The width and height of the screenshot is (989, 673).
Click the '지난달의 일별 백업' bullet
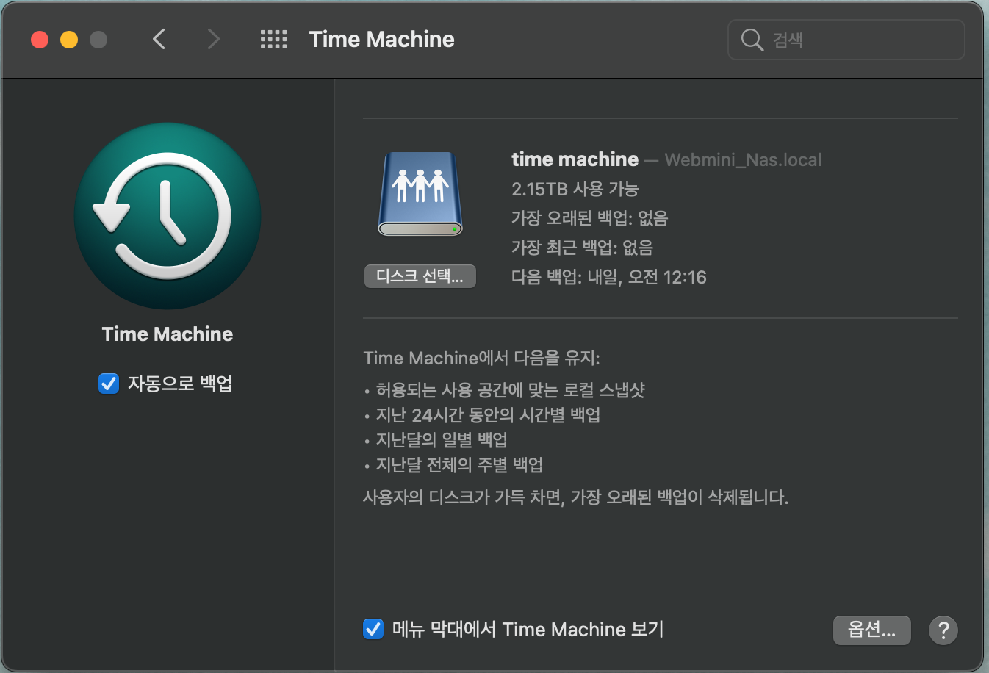click(442, 440)
